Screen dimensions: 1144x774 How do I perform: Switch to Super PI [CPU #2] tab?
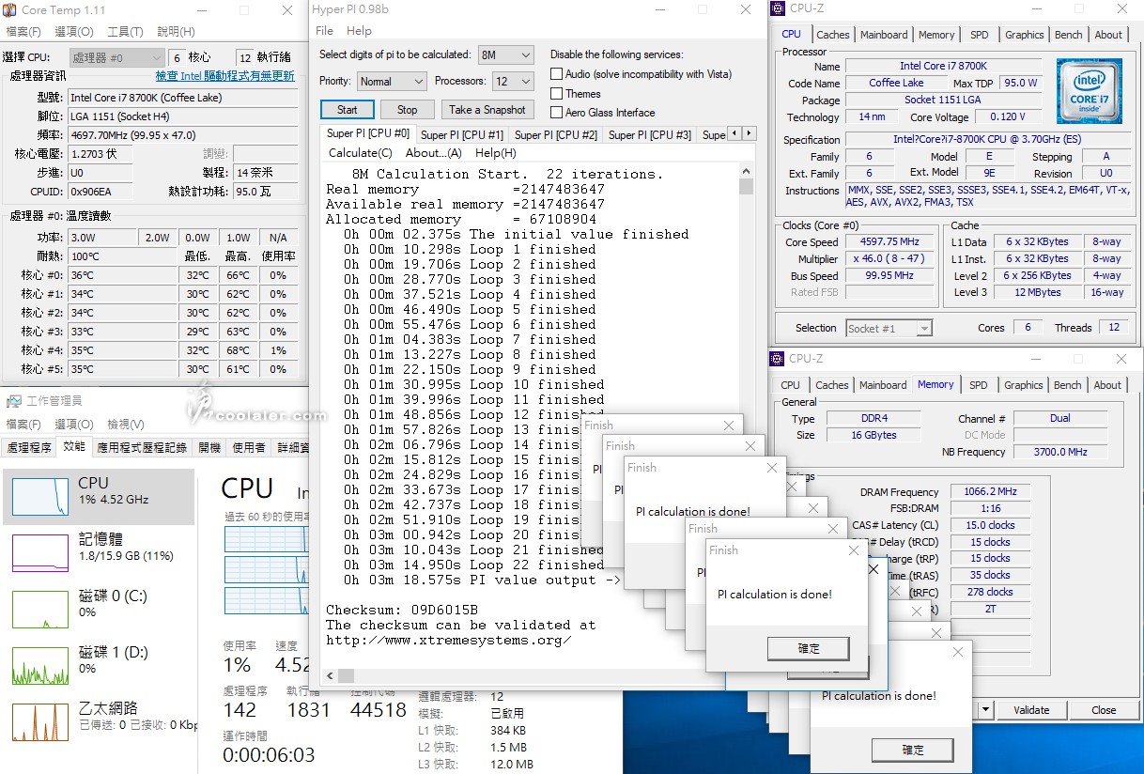point(556,135)
